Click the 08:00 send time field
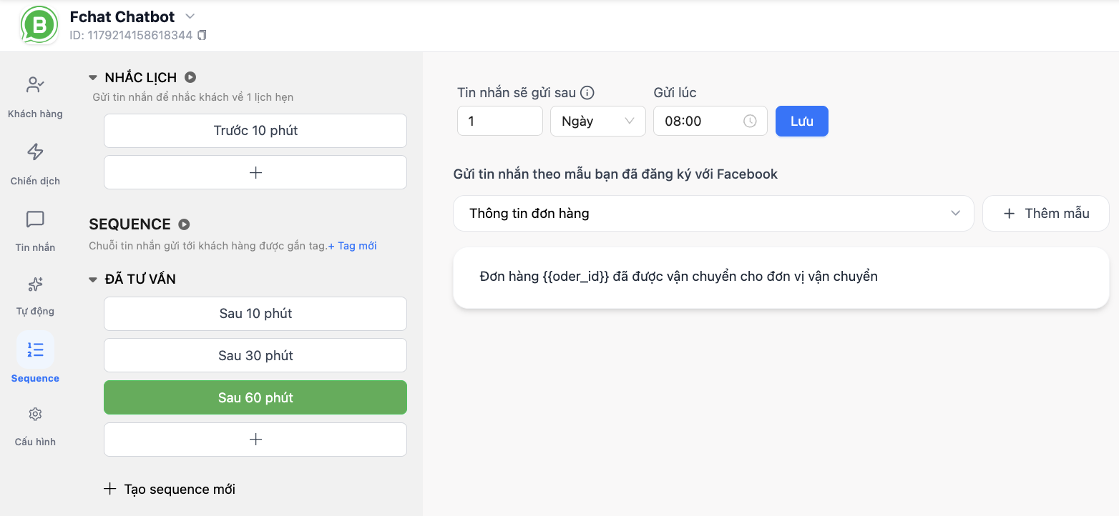The image size is (1119, 516). (x=710, y=121)
